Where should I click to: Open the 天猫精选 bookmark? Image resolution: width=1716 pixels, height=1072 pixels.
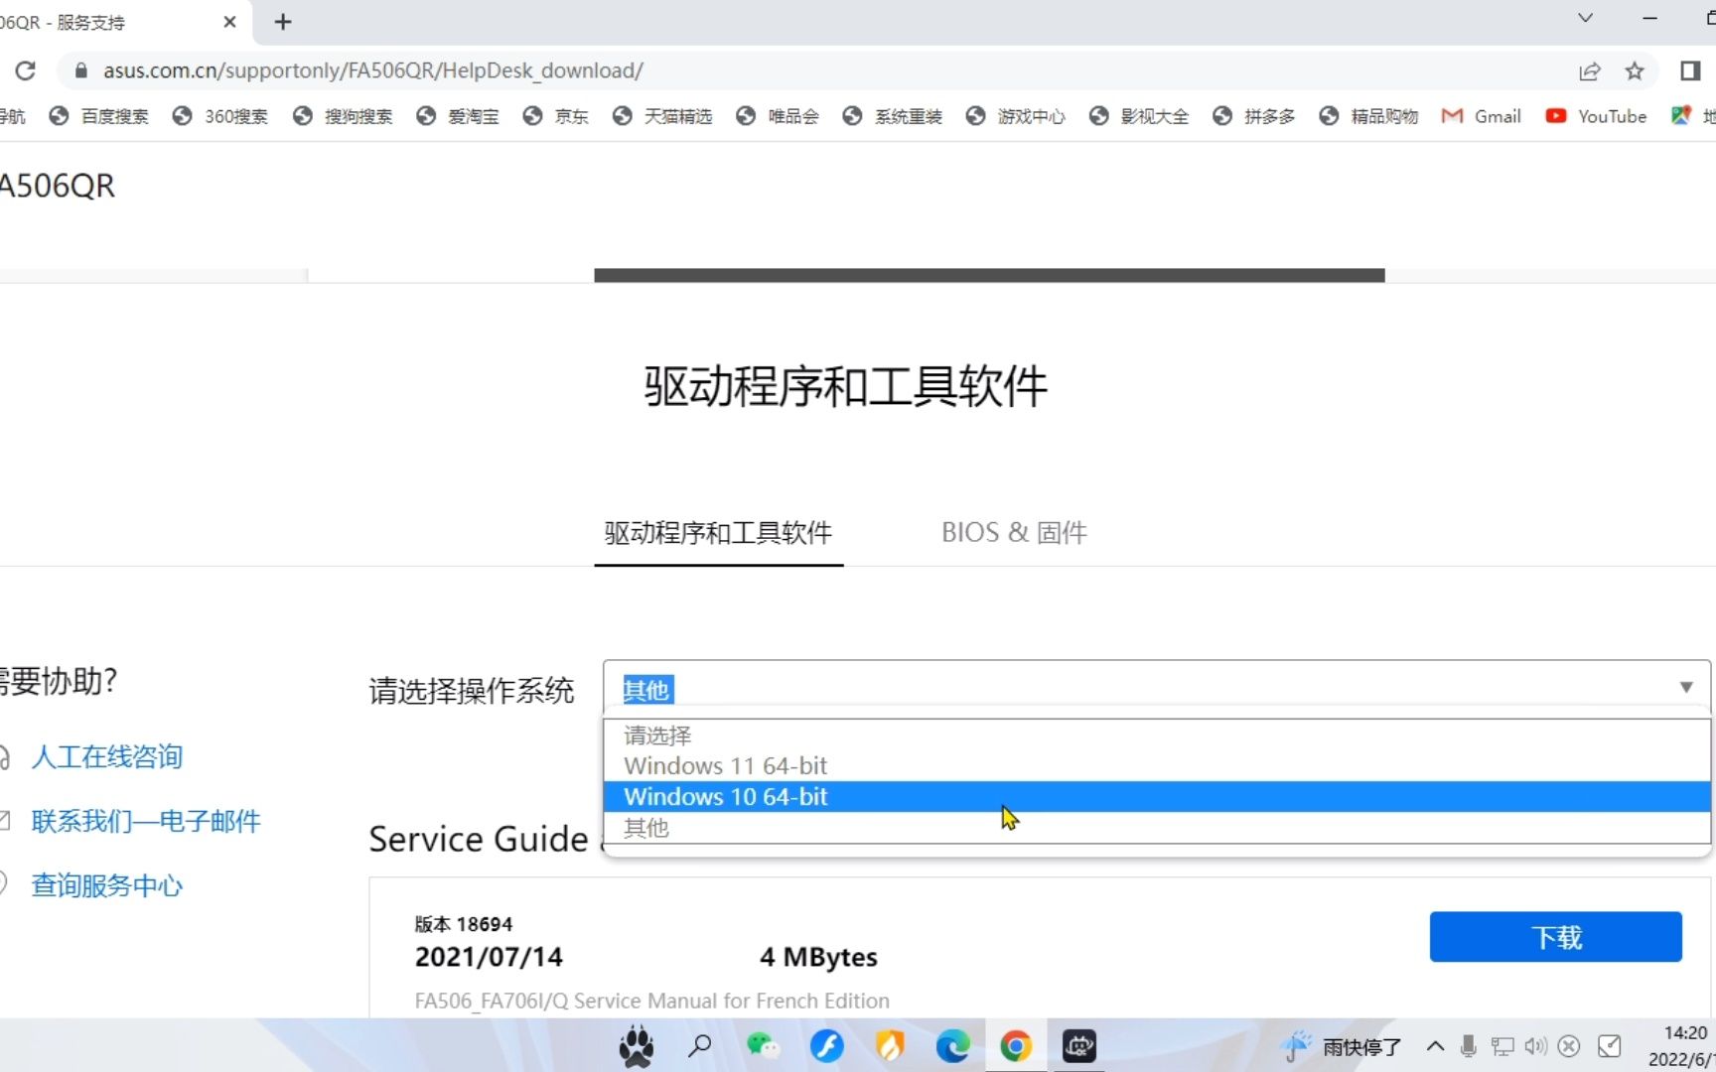662,116
